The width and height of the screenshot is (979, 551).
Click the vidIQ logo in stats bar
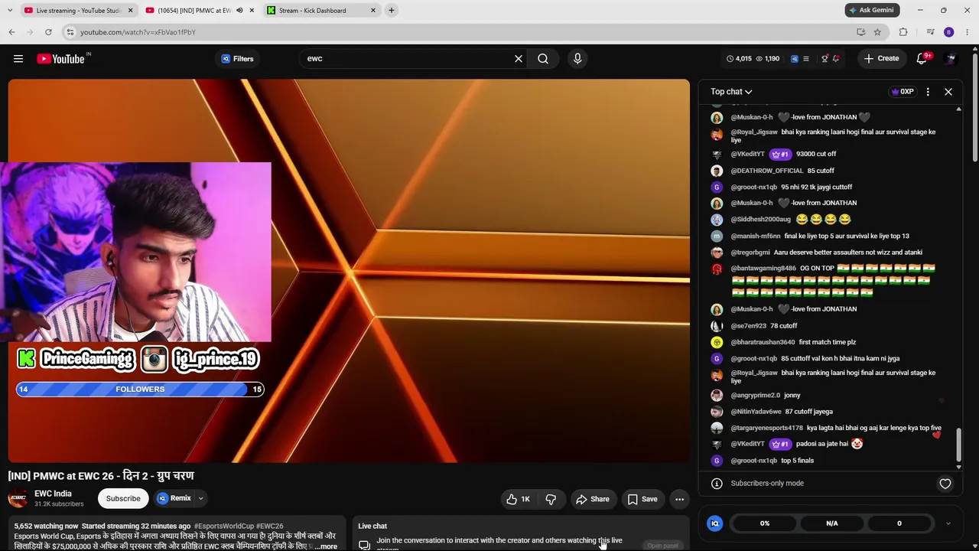(x=715, y=523)
